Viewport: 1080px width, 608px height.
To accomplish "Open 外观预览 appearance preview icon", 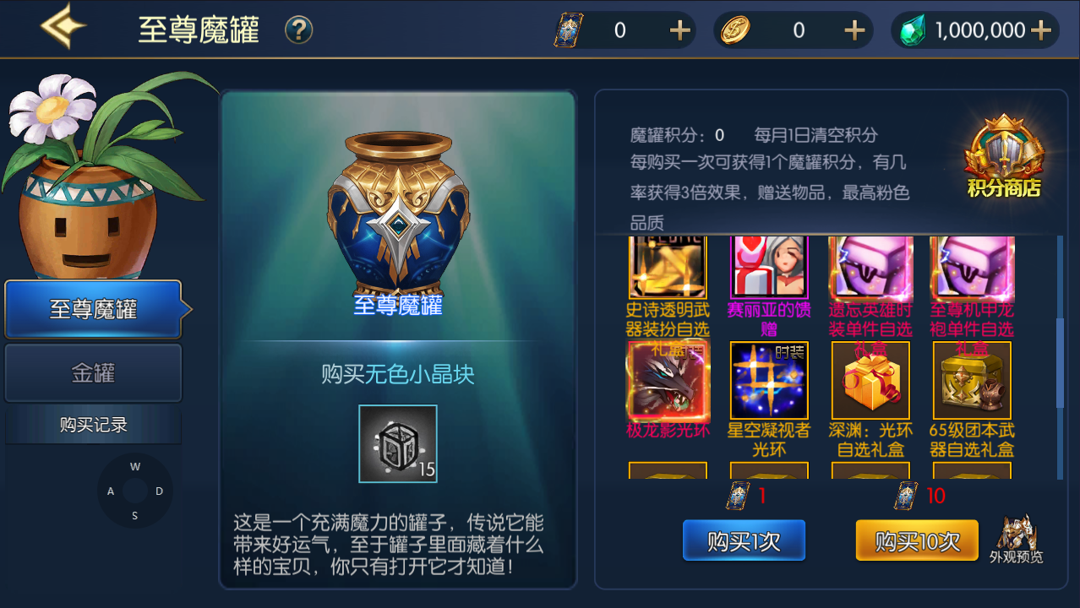I will (1017, 538).
